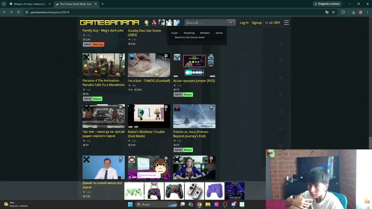This screenshot has height=209, width=372.
Task: Open the browser extensions menu
Action: coord(343,12)
